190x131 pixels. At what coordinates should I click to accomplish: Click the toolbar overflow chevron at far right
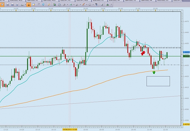[112, 5]
